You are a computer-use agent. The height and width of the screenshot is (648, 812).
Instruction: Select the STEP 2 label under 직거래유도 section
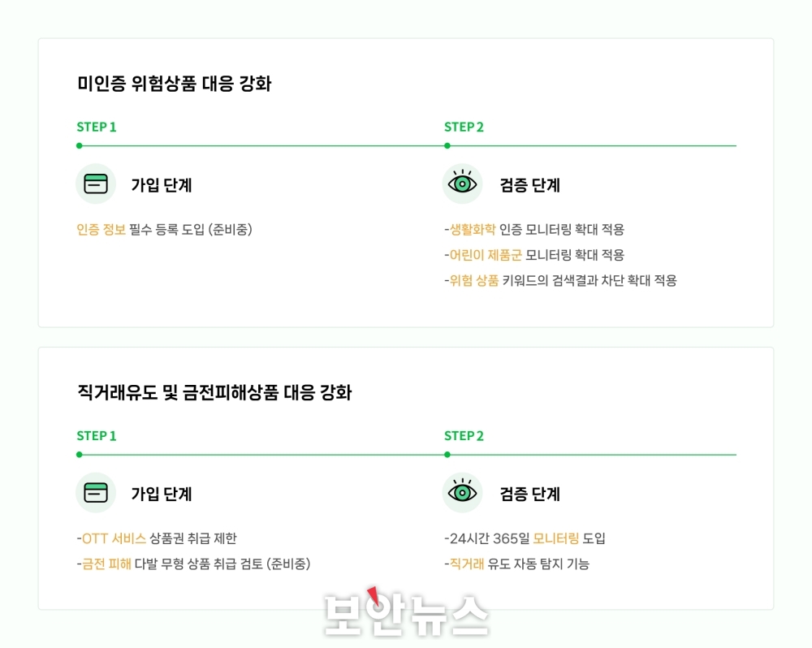coord(464,436)
